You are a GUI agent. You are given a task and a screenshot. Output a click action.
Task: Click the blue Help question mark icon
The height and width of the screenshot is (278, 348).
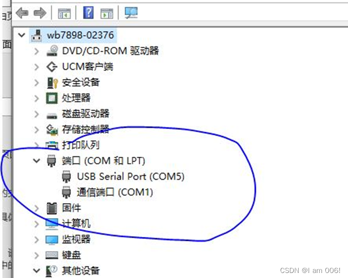(x=89, y=13)
